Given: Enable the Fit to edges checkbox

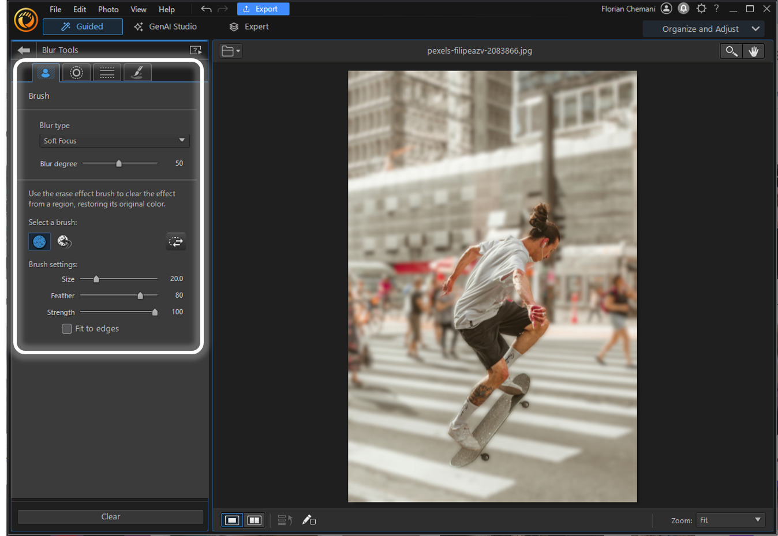Looking at the screenshot, I should click(67, 328).
